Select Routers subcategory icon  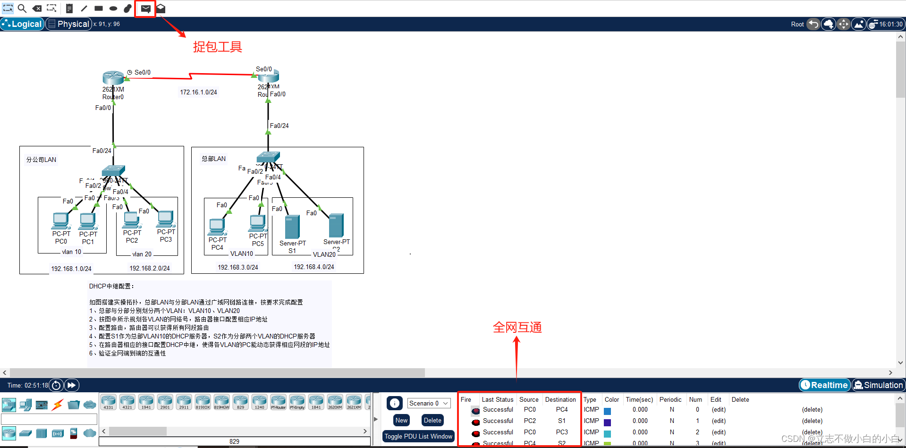click(x=9, y=433)
